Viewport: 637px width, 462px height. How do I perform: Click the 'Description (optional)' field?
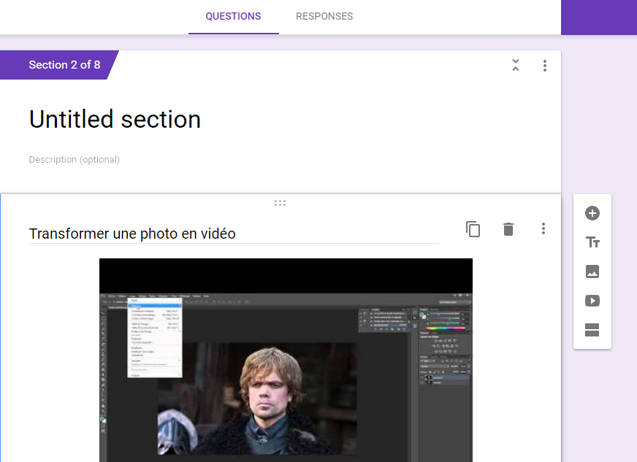pos(75,160)
